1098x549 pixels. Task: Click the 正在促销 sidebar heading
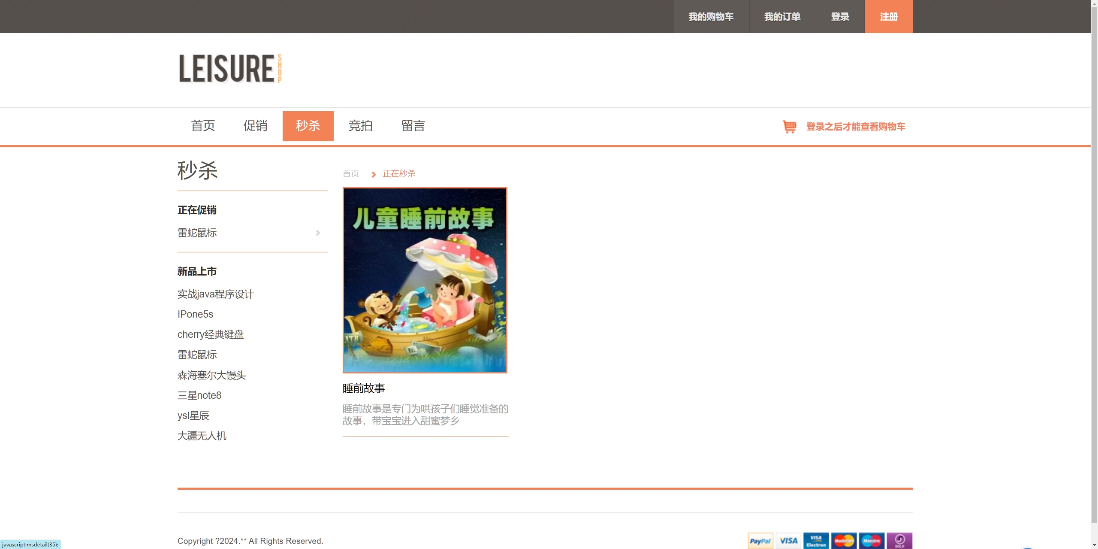coord(197,210)
